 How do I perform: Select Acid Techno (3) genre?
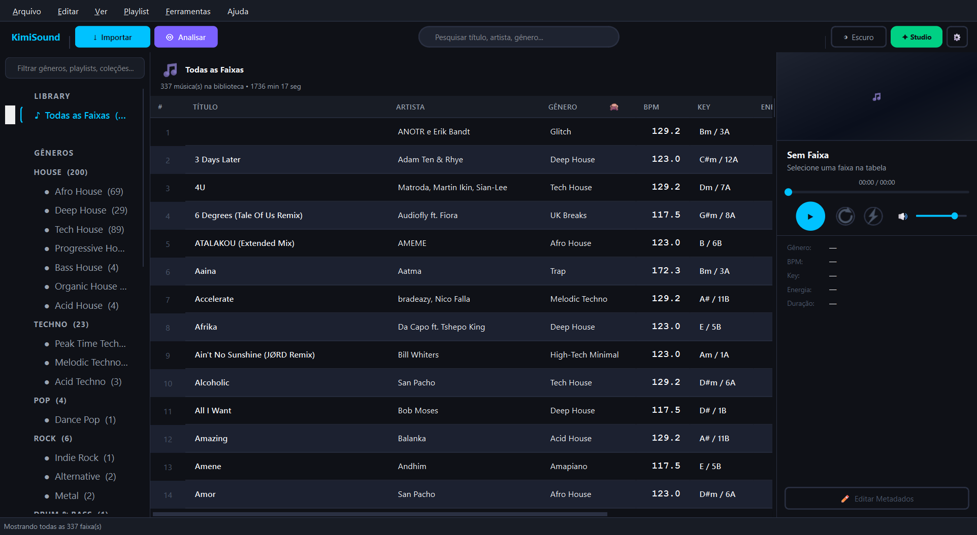(x=88, y=382)
